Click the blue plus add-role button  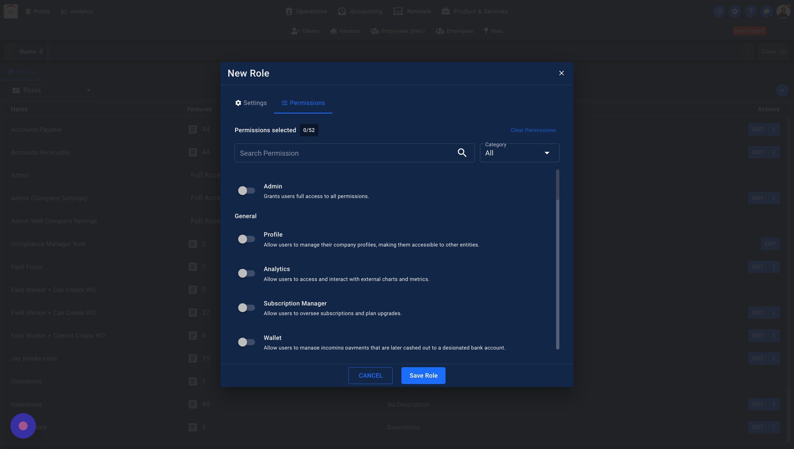[782, 90]
